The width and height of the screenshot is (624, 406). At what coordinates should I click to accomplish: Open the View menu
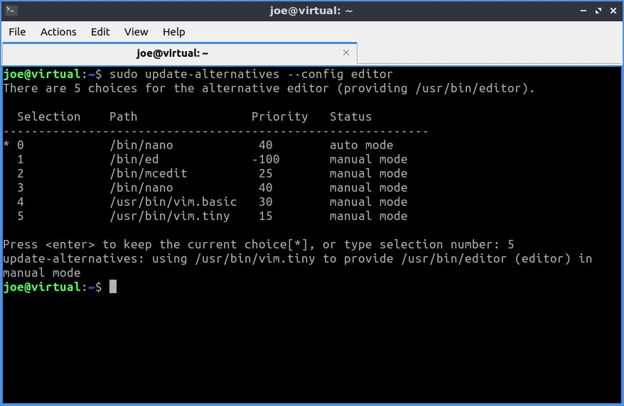click(x=136, y=32)
